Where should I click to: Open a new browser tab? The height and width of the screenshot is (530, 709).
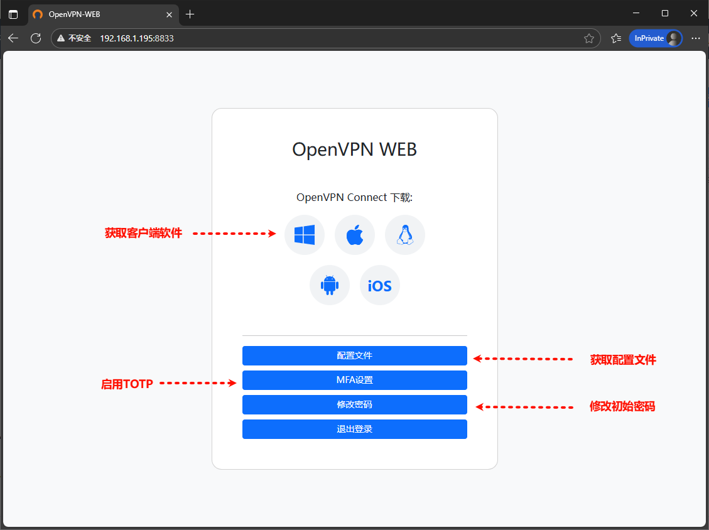[x=190, y=14]
